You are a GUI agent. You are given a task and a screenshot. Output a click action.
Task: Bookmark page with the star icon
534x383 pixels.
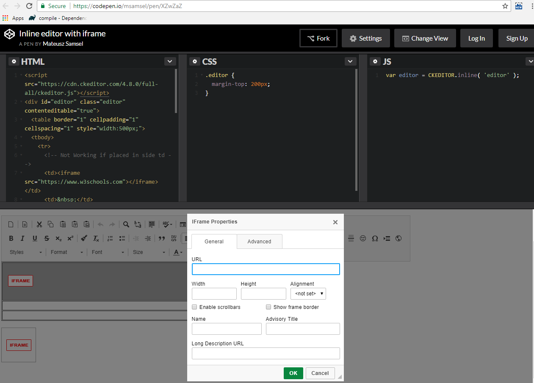tap(505, 6)
